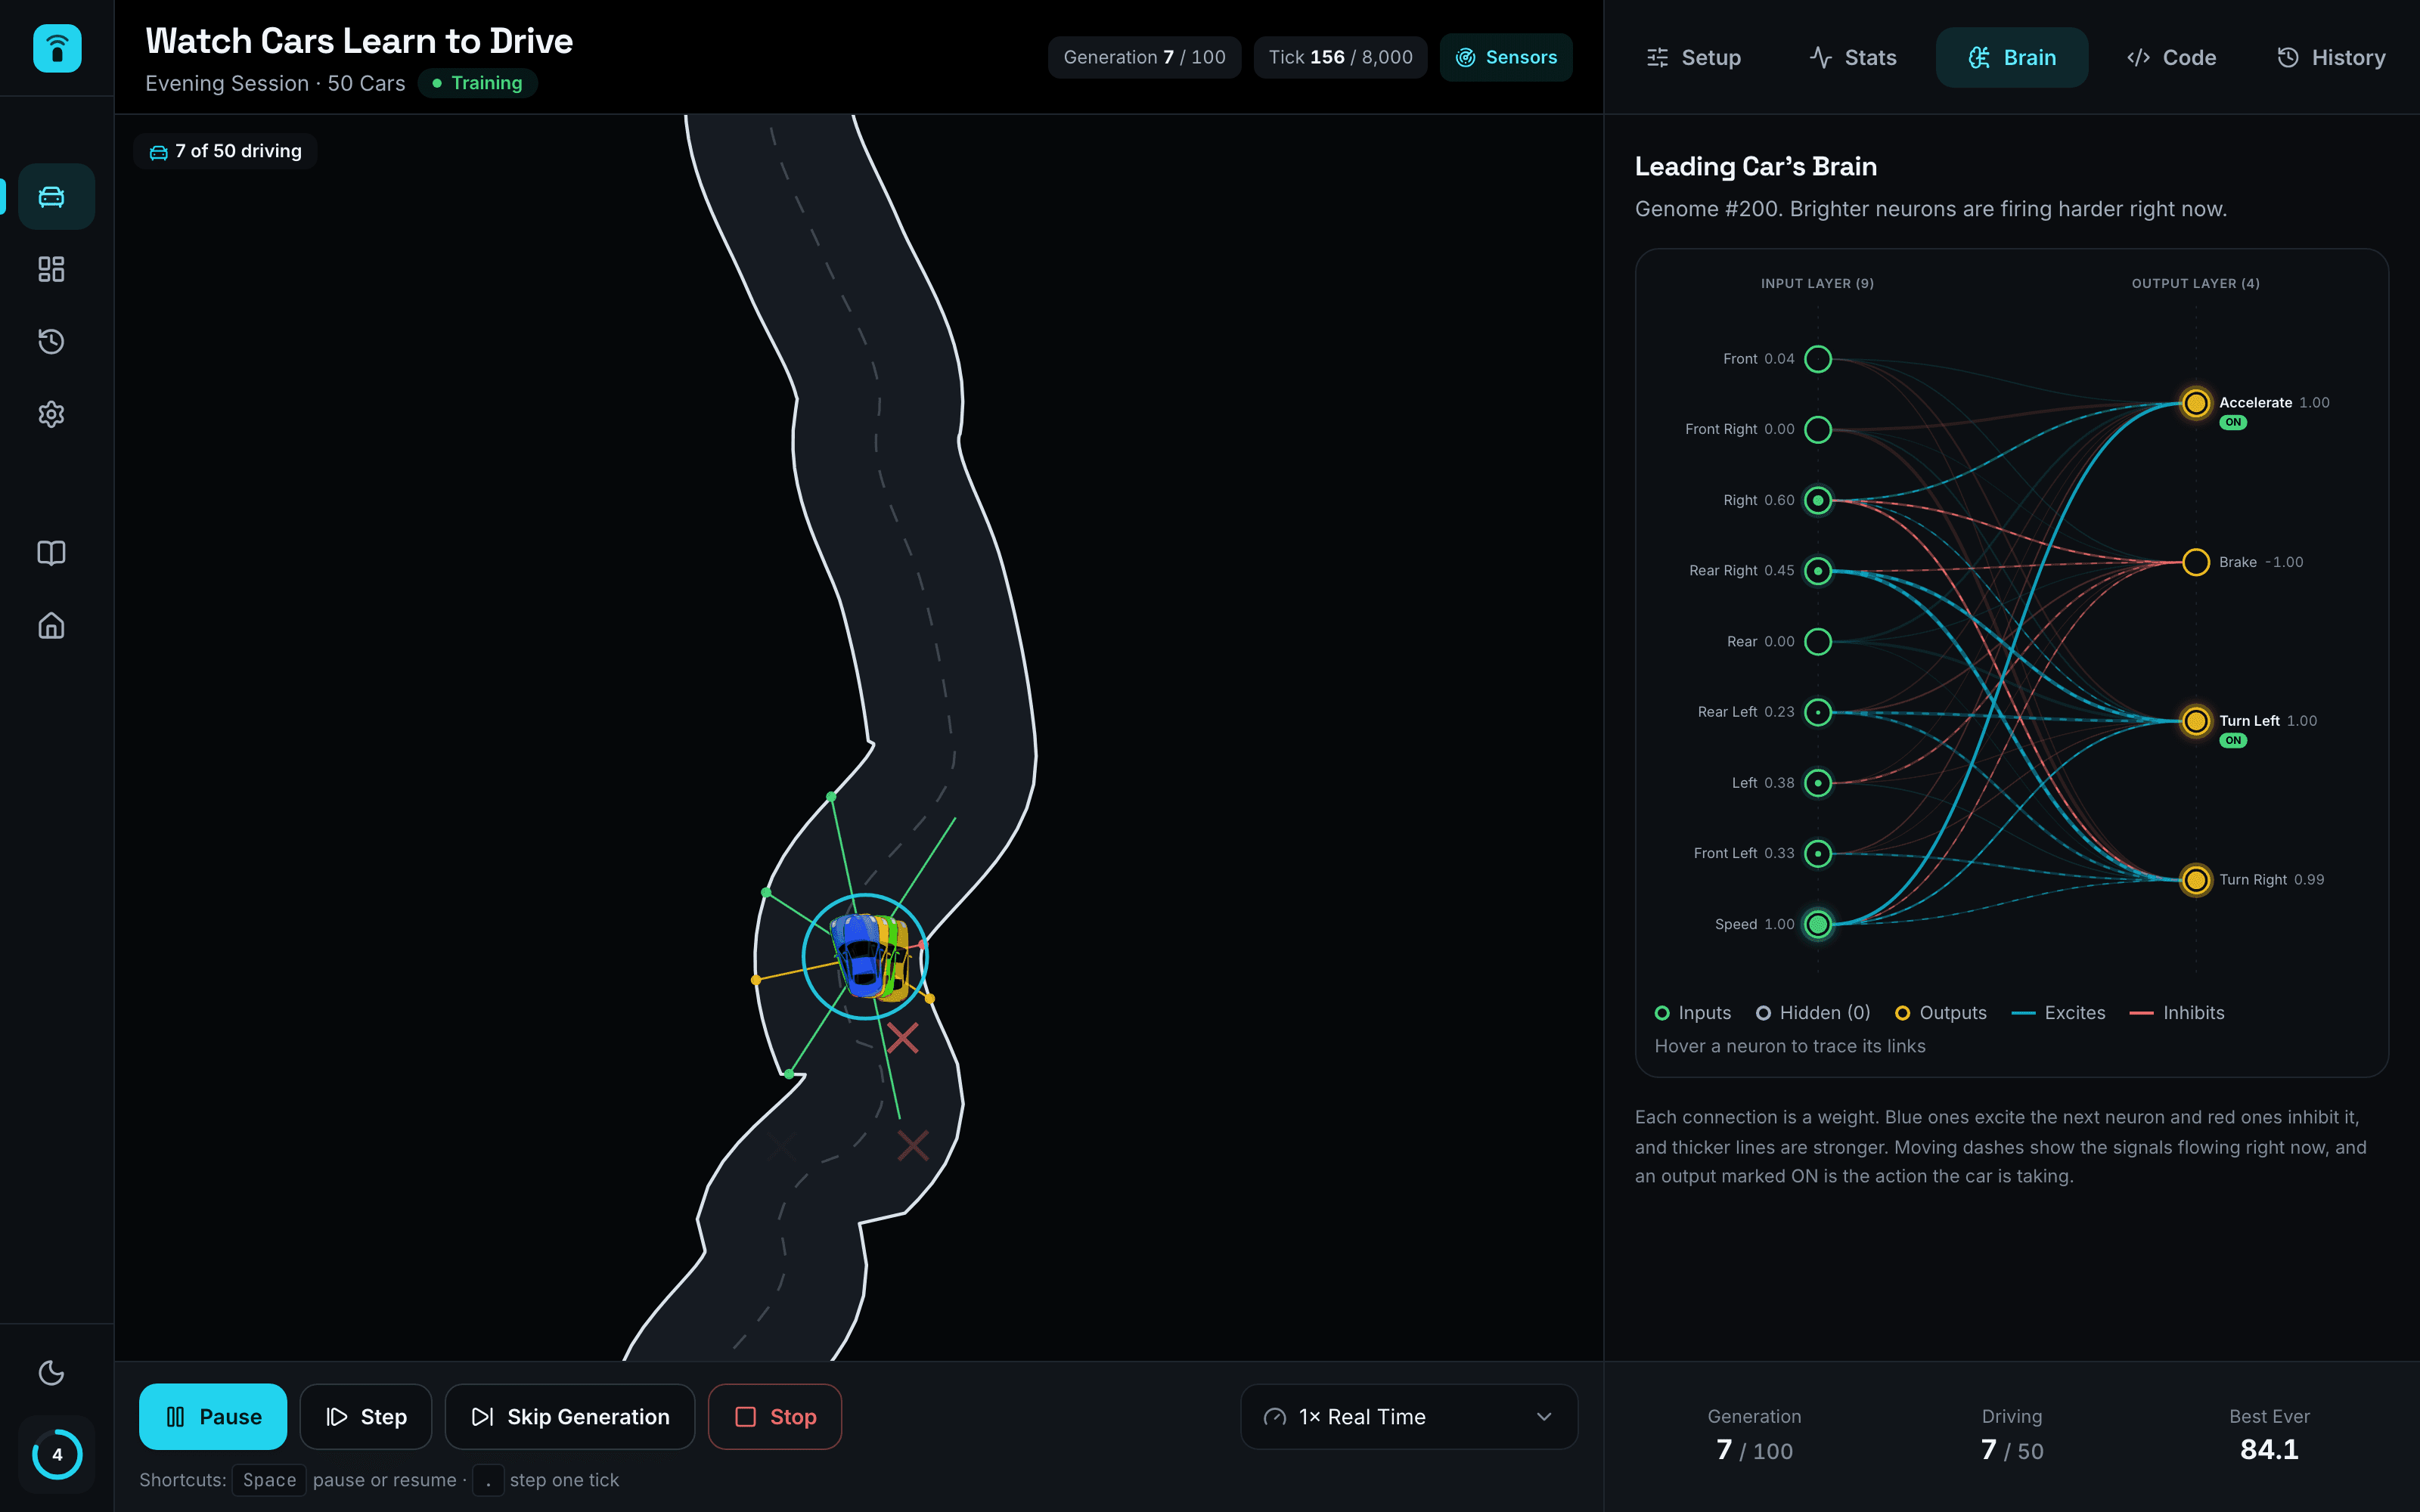Go to the home sidebar icon
The height and width of the screenshot is (1512, 2420).
click(52, 626)
